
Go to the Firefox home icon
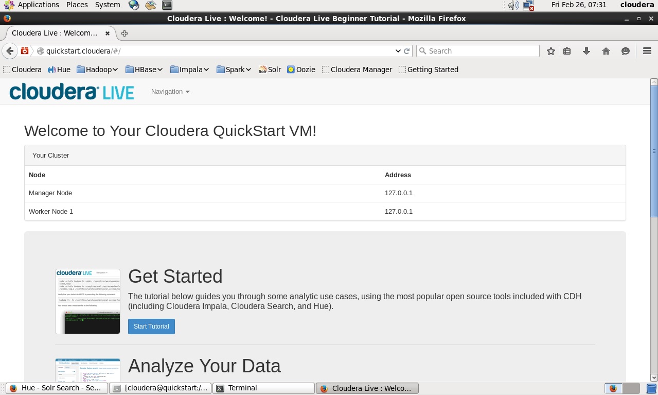coord(606,51)
